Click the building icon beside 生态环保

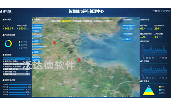coord(141,61)
